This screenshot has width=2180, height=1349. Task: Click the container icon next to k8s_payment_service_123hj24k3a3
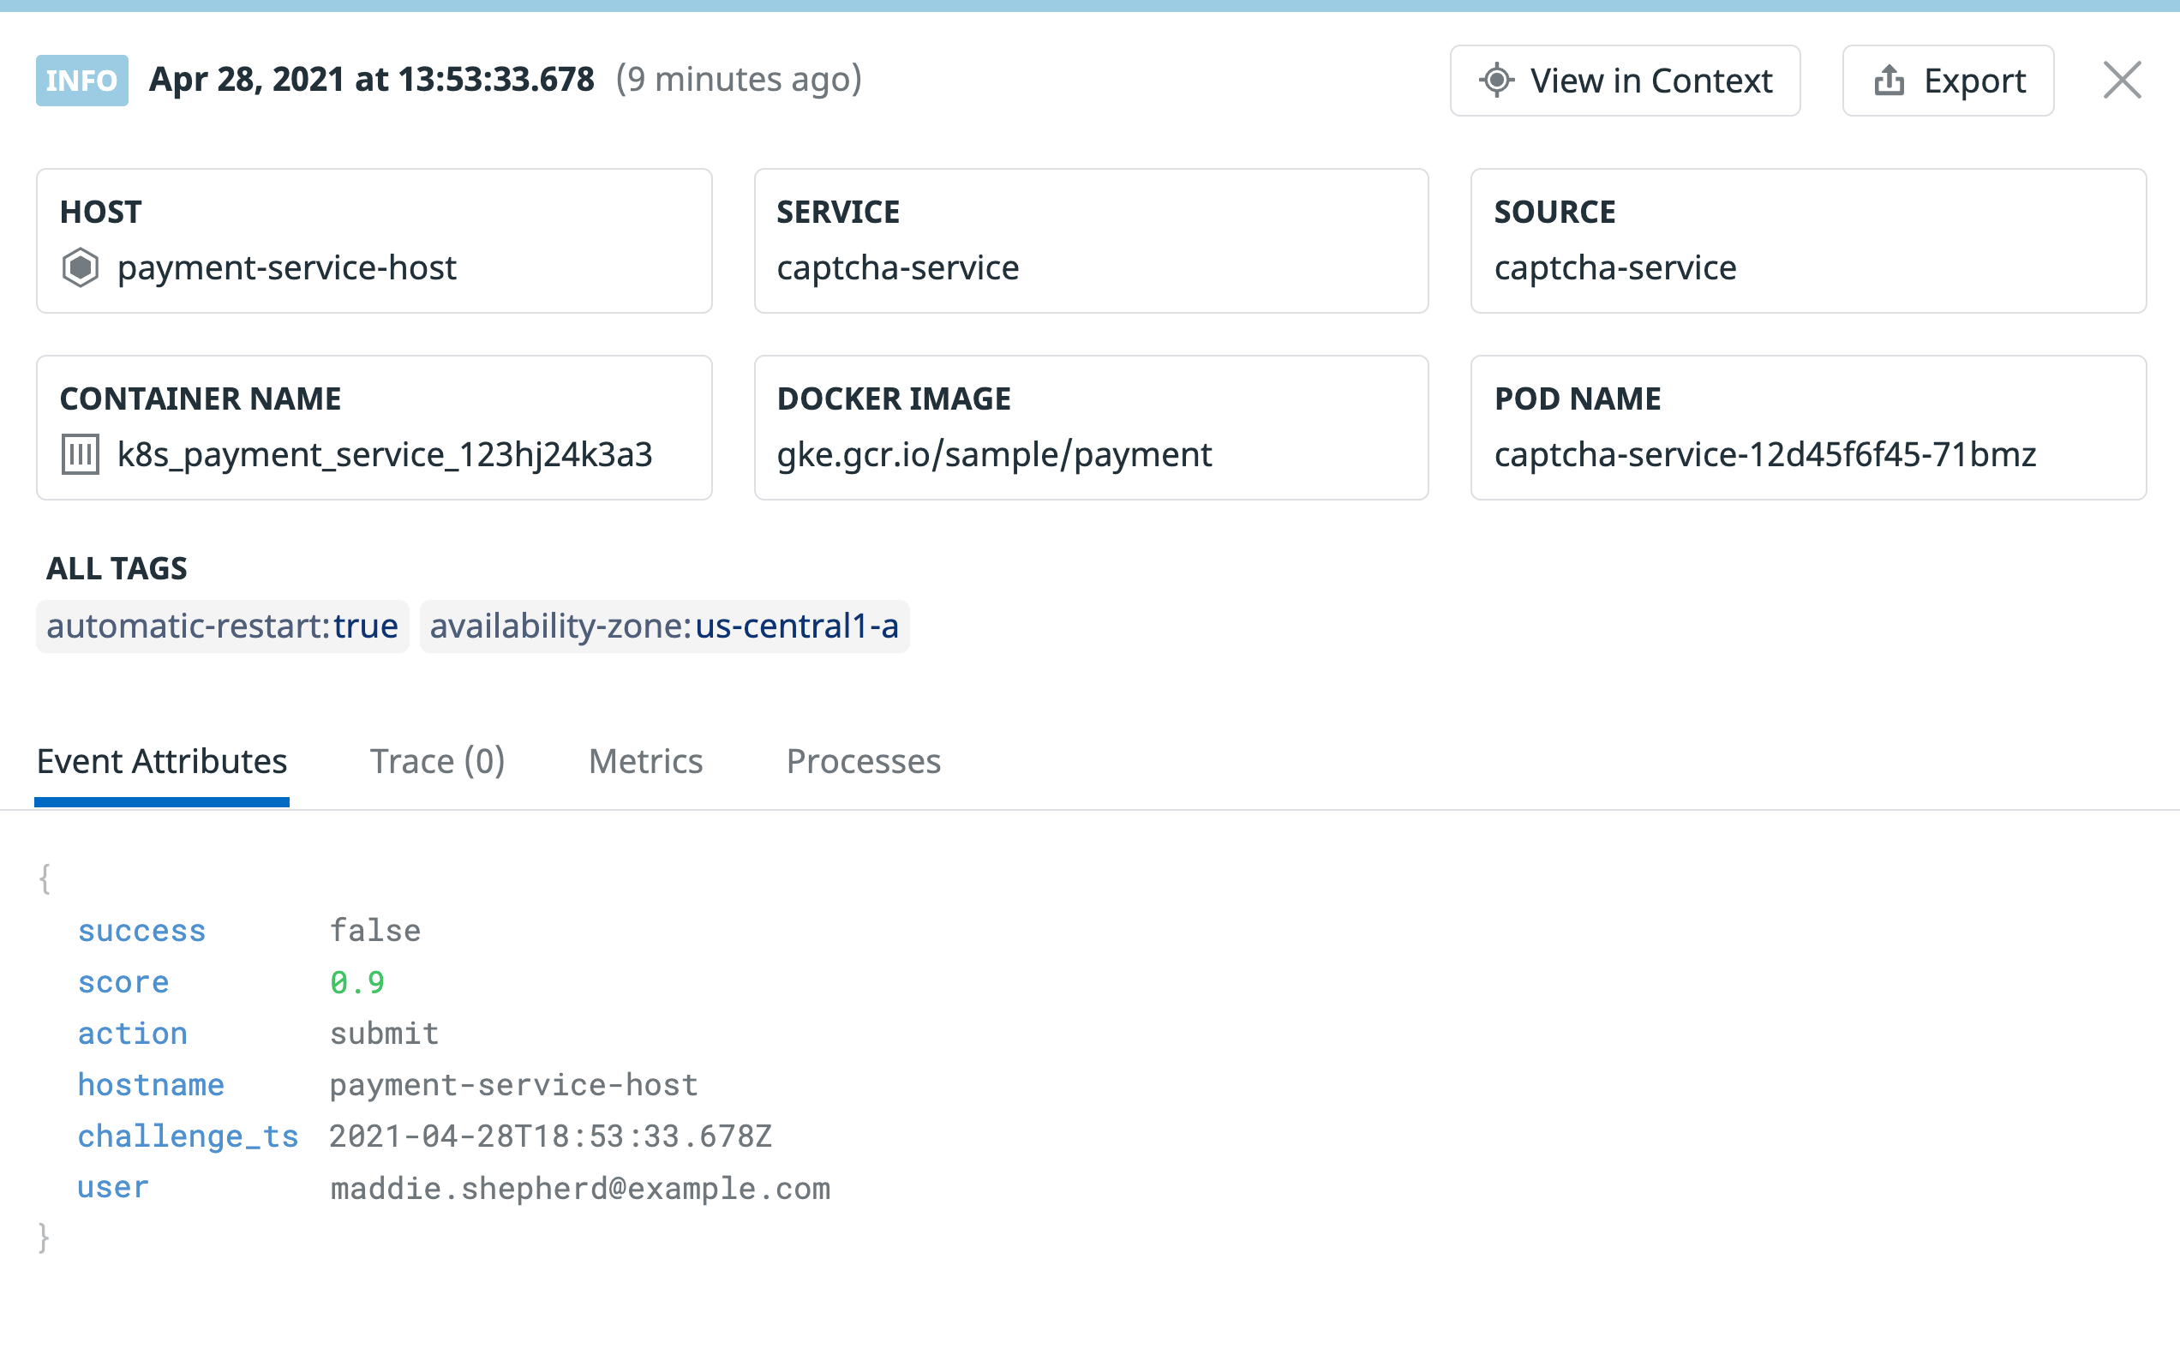[82, 454]
